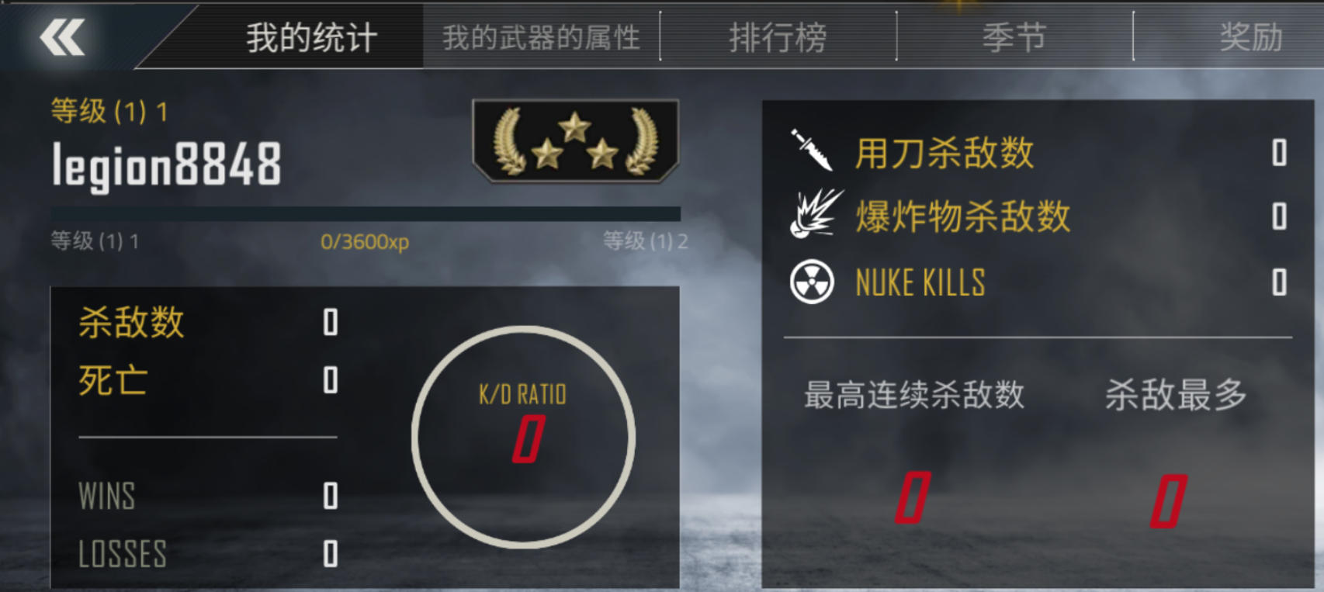This screenshot has height=592, width=1324.
Task: Click the WINS stat row
Action: 208,496
